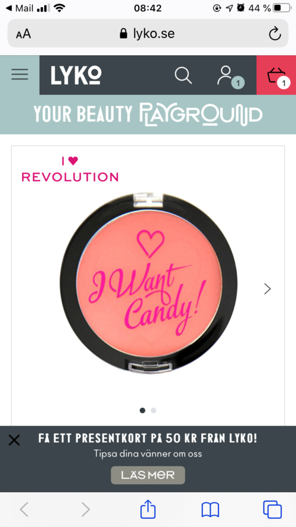Dismiss the presentkort promo banner
The image size is (296, 527).
point(14,440)
